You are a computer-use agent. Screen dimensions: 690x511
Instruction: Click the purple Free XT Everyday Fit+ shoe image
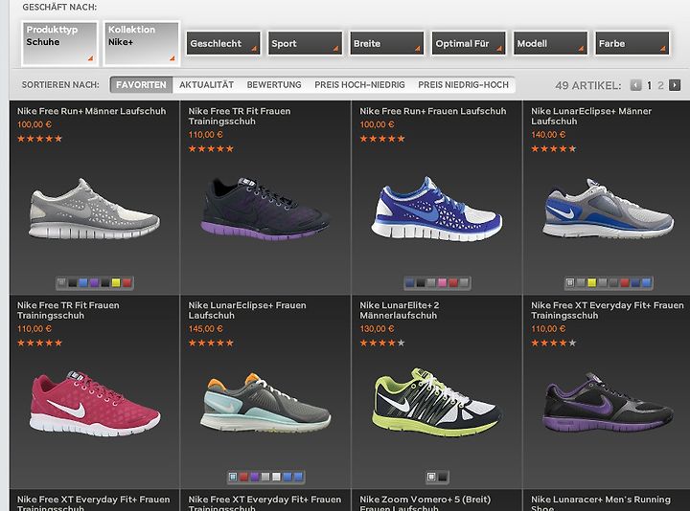608,403
